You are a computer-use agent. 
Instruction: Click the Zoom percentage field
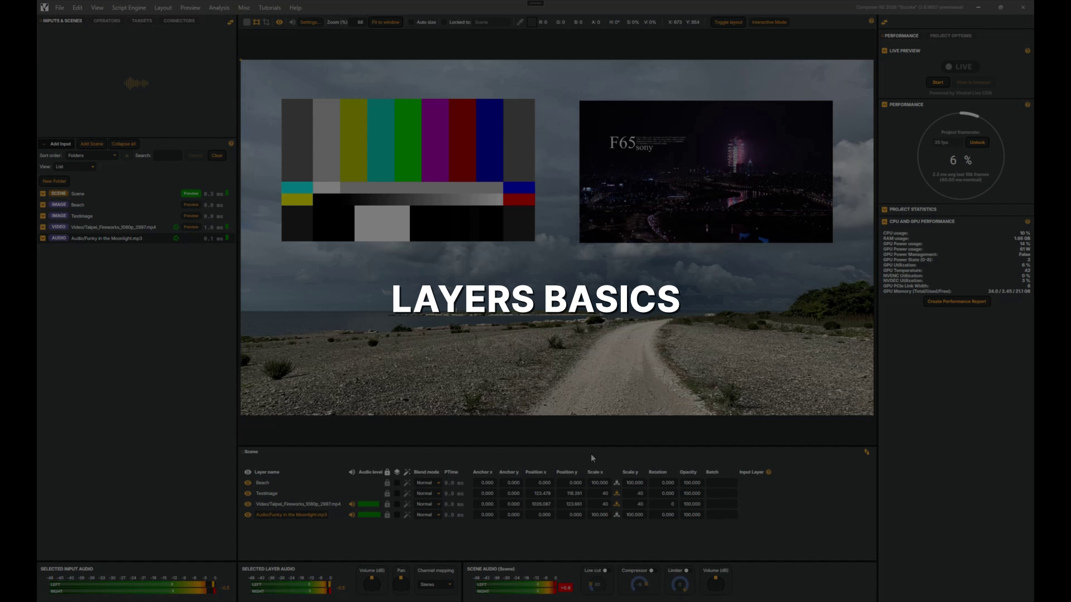coord(359,22)
